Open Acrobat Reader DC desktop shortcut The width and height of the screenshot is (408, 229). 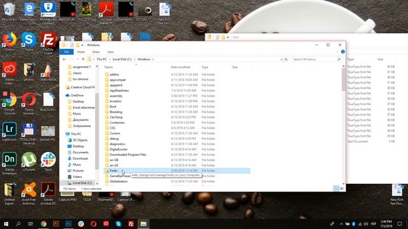[106, 13]
